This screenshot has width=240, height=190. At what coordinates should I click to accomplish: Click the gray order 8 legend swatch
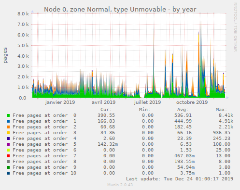8,162
